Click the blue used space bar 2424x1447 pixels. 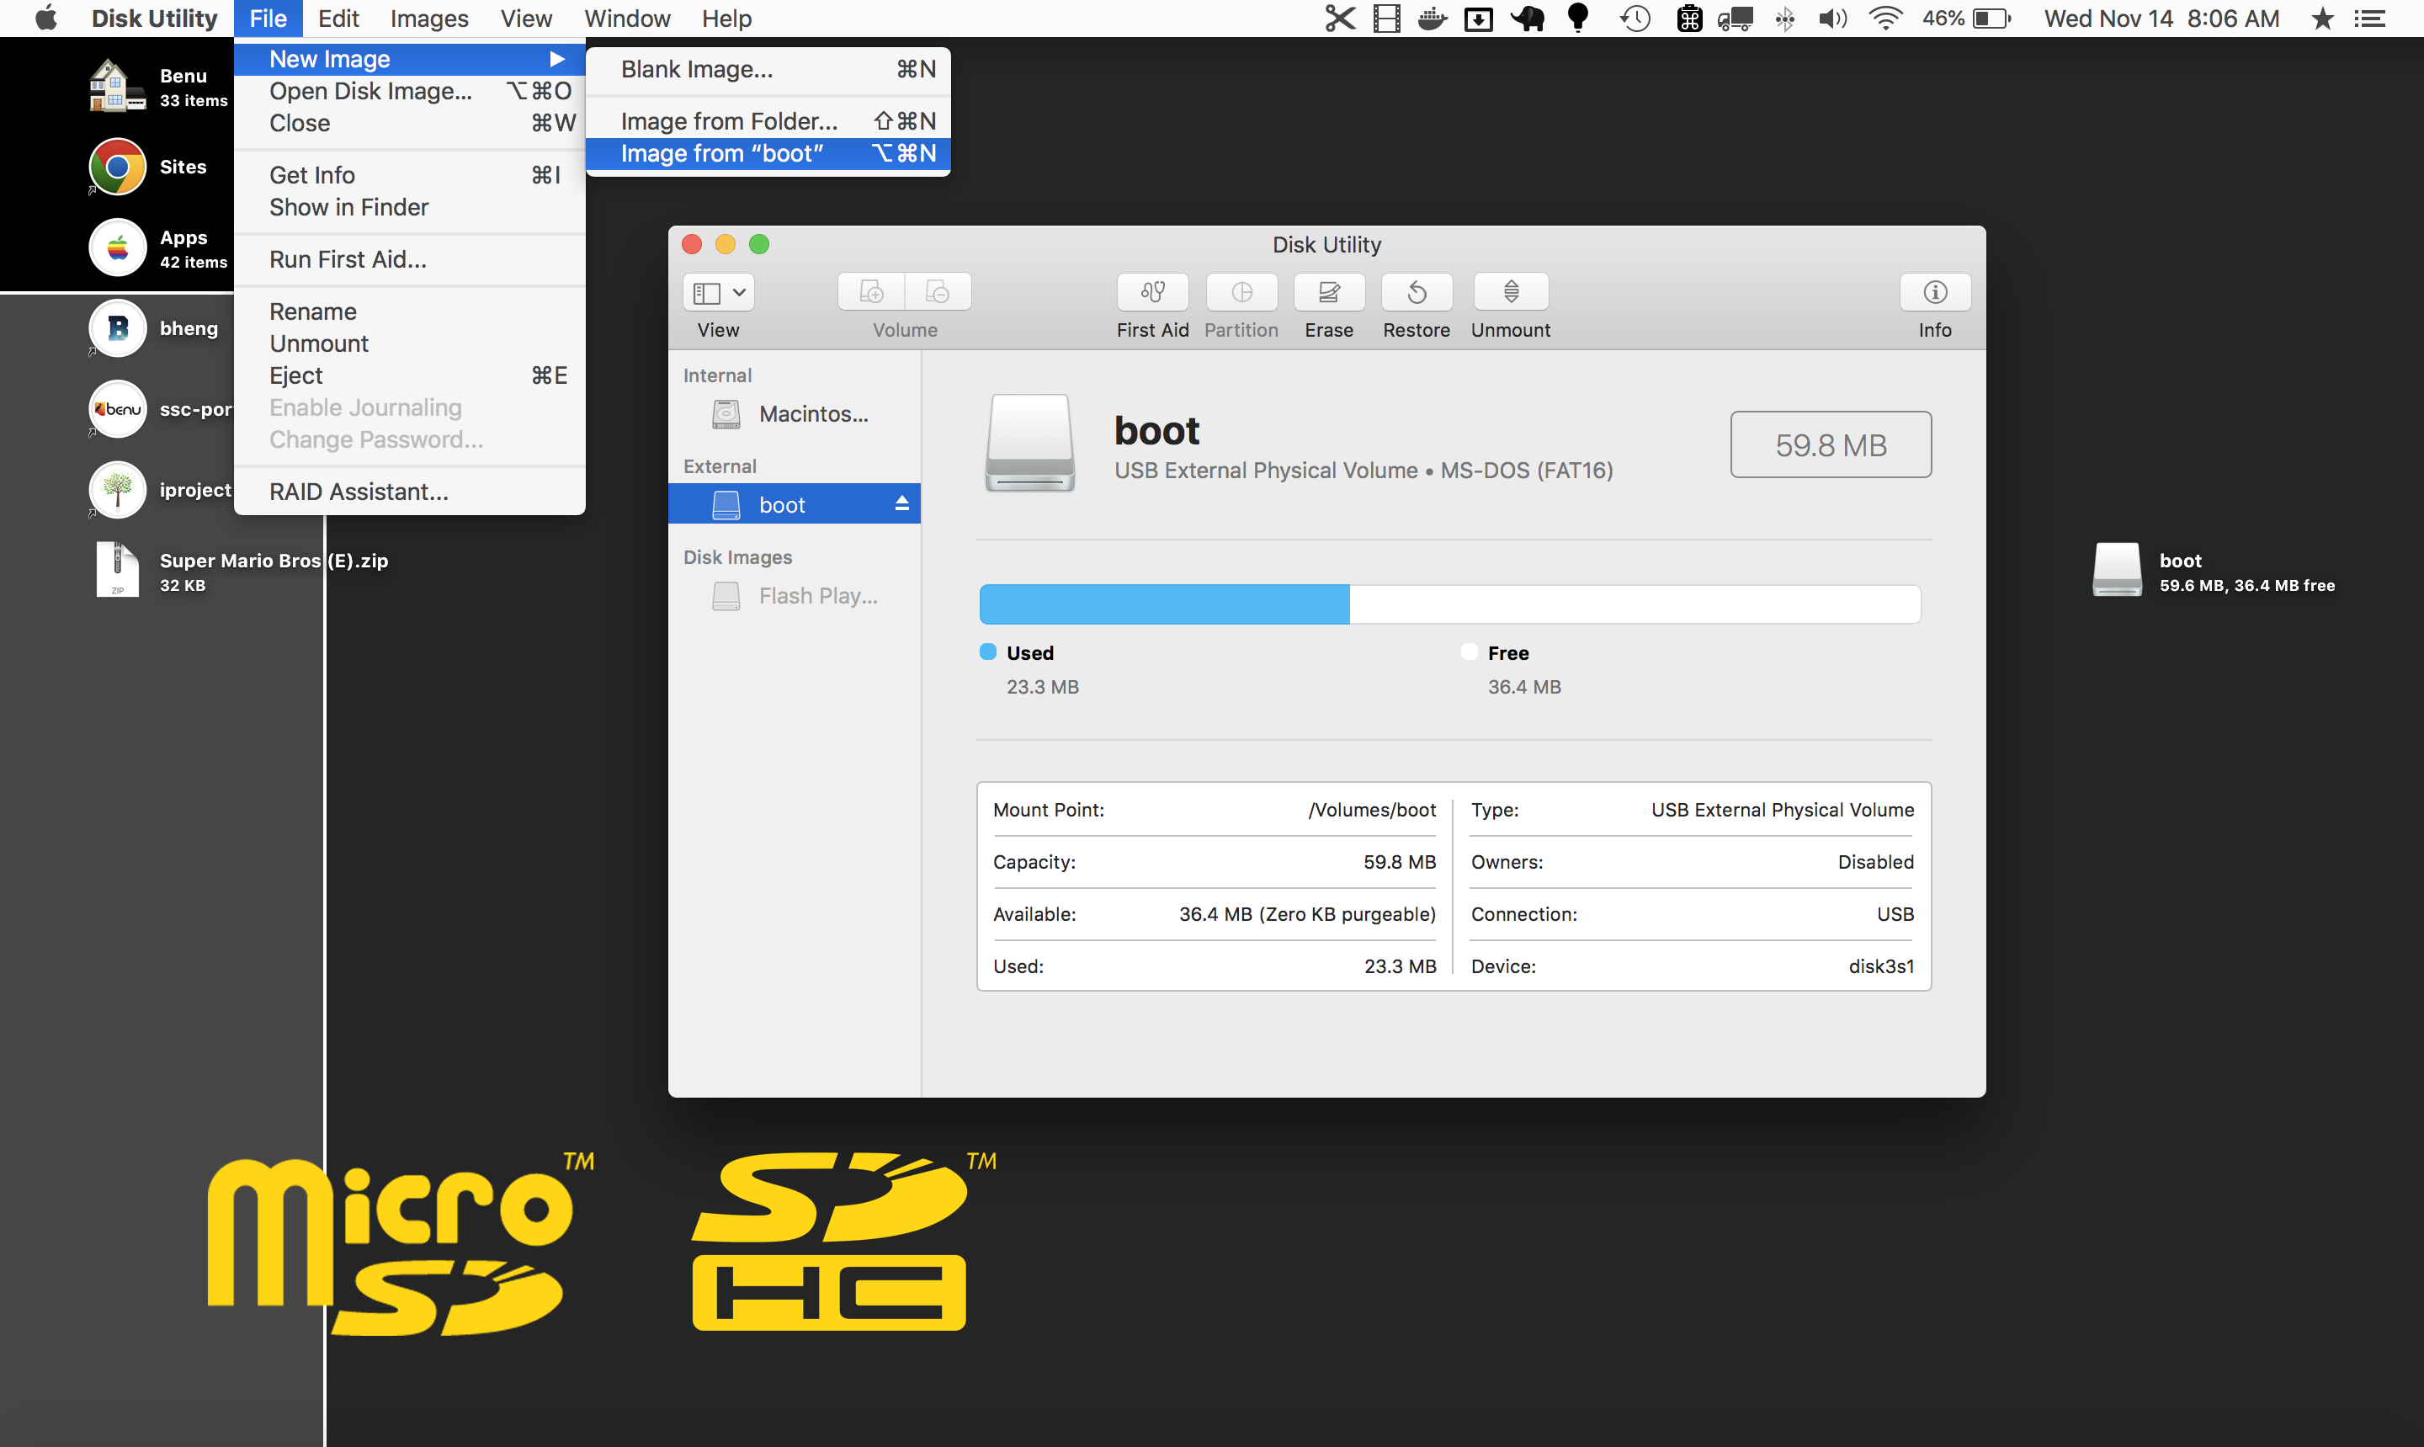1165,604
